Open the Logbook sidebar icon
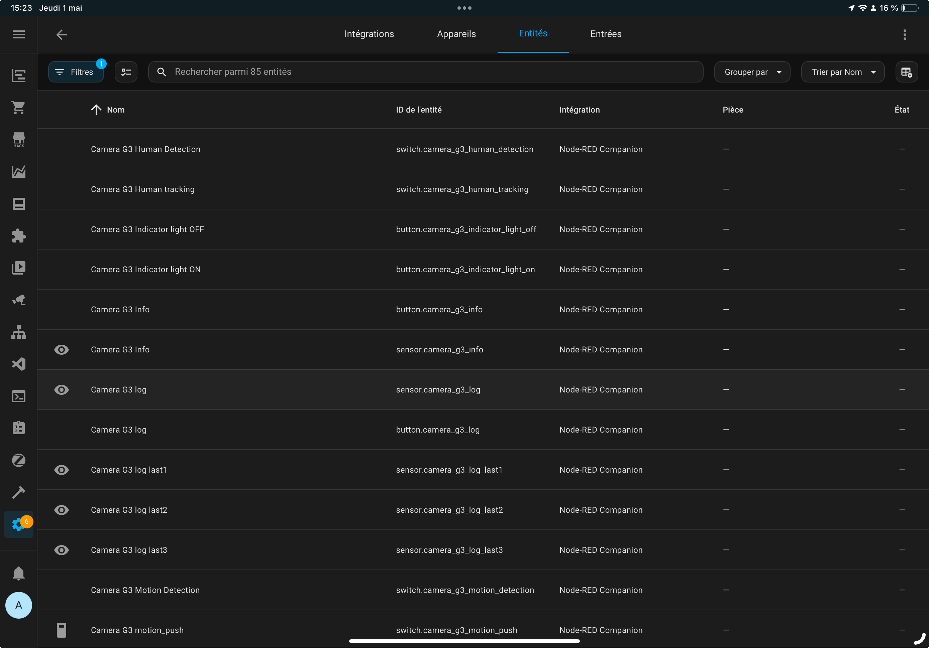This screenshot has height=648, width=929. coord(19,204)
